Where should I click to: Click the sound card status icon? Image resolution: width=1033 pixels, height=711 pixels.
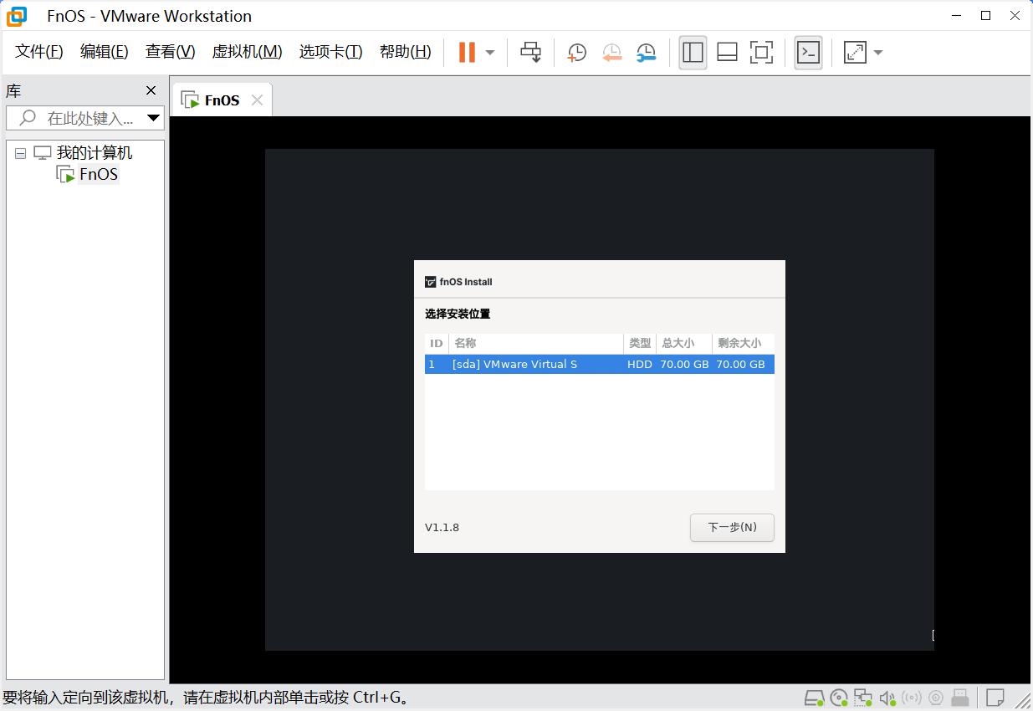click(x=887, y=698)
